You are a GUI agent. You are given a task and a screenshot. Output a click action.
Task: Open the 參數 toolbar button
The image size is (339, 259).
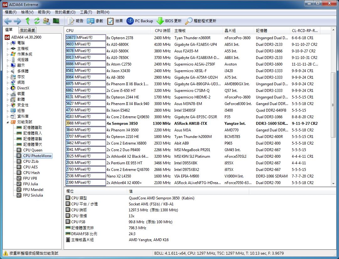(95, 21)
